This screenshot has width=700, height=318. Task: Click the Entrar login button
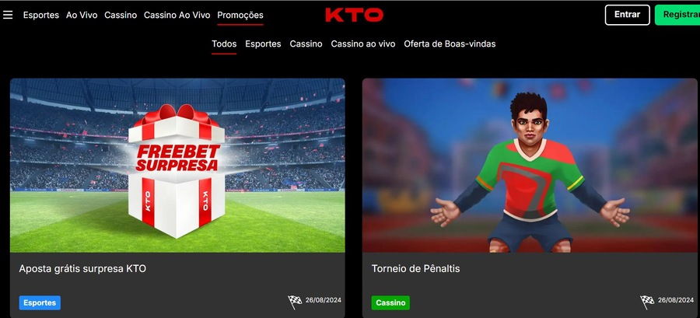[x=627, y=15]
